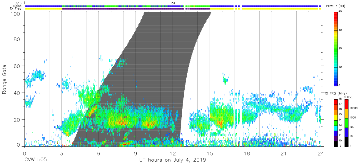
Task: Pick the green 100-1000 swatch in noise legend
Action: click(346, 123)
